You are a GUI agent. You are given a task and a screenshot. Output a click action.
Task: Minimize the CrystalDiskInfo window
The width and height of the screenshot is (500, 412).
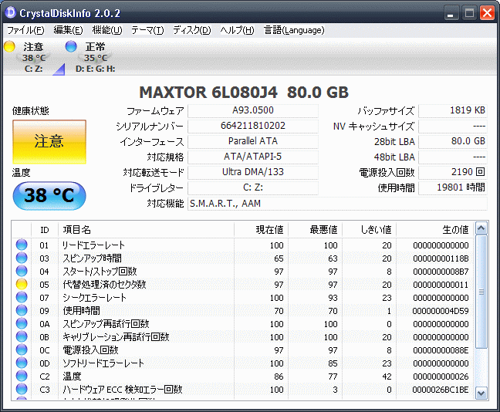pos(451,13)
